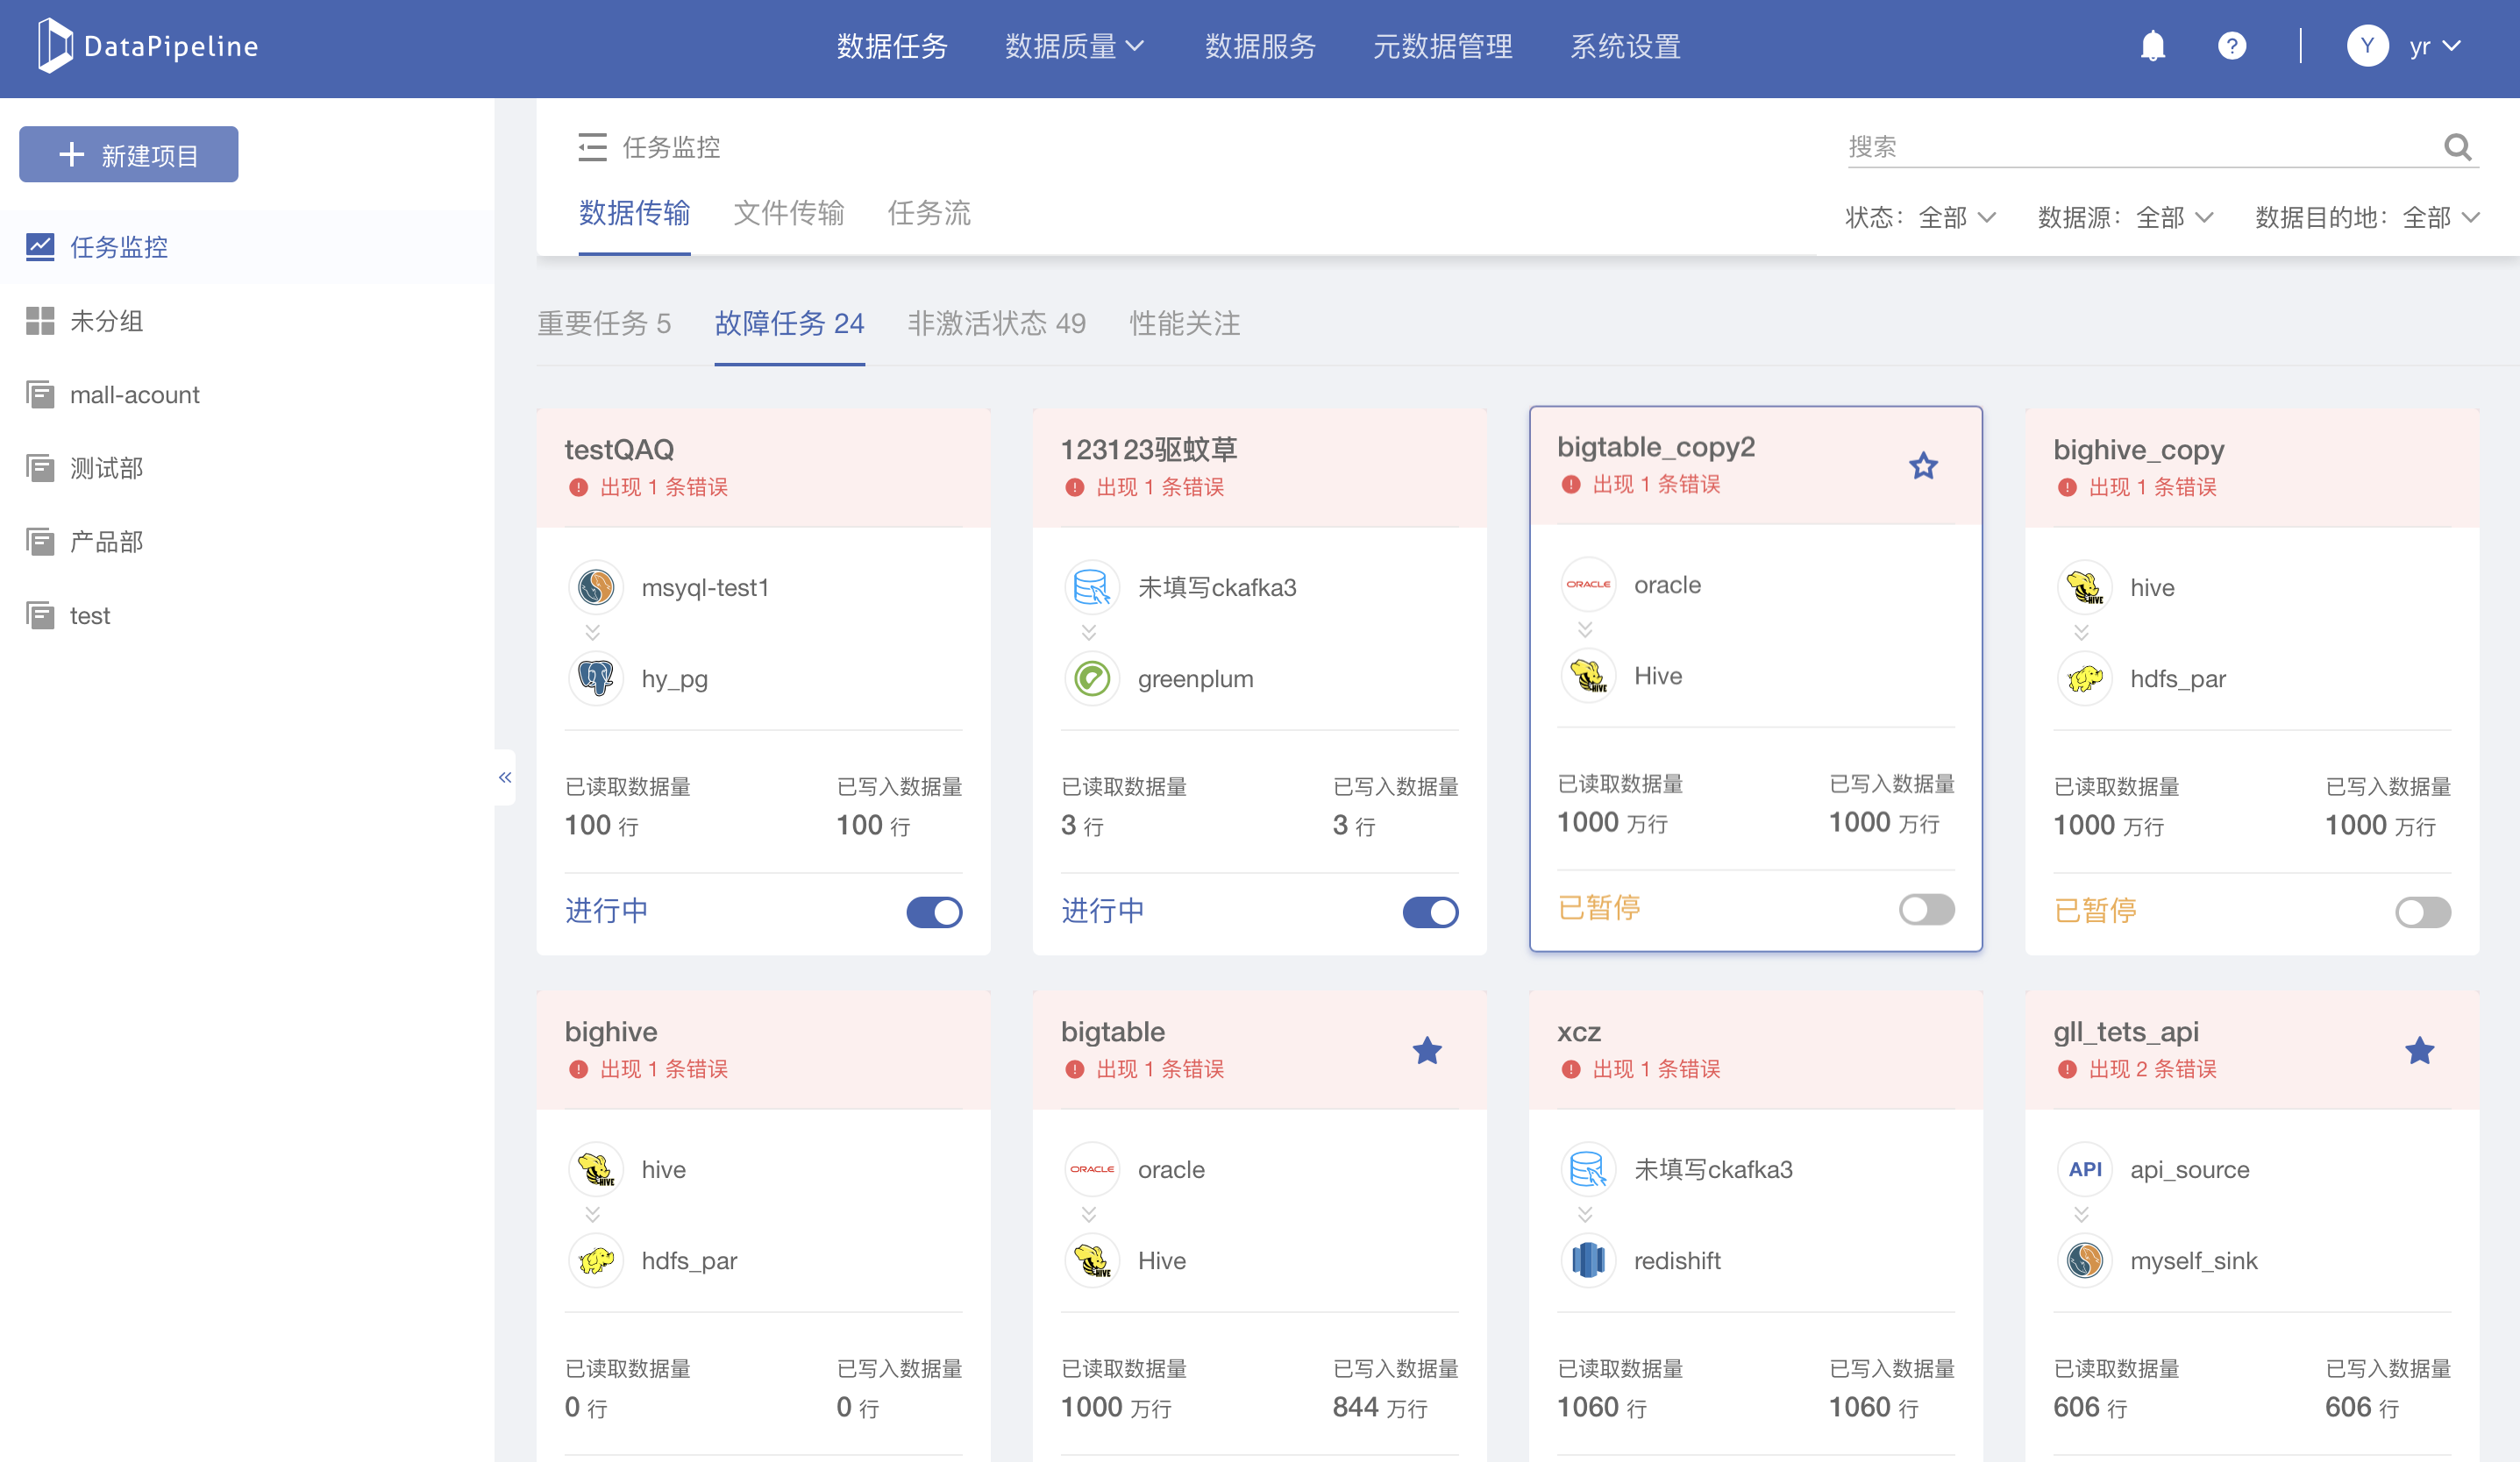Switch to the 文件传输 tab

(x=788, y=213)
